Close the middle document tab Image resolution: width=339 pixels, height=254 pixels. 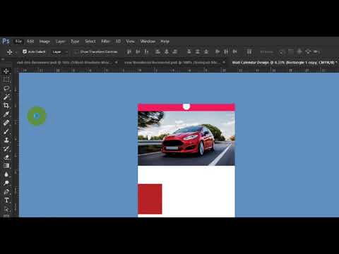(224, 62)
